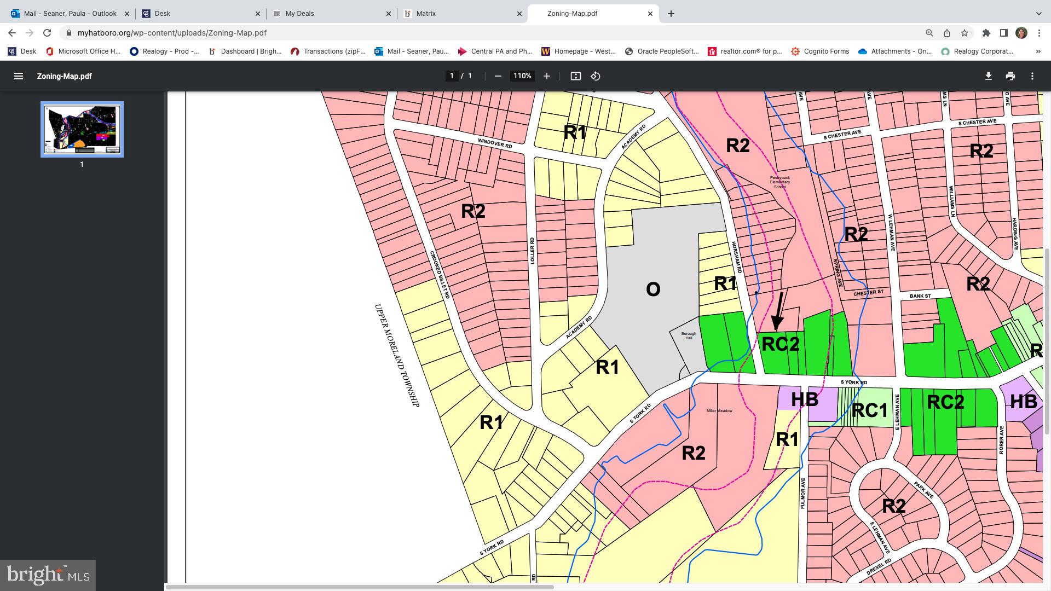Click the Fit to page icon
1051x591 pixels.
tap(575, 76)
